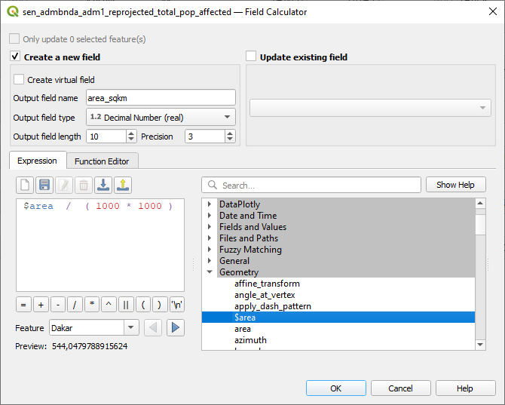Enable the Create virtual field option

(19, 79)
